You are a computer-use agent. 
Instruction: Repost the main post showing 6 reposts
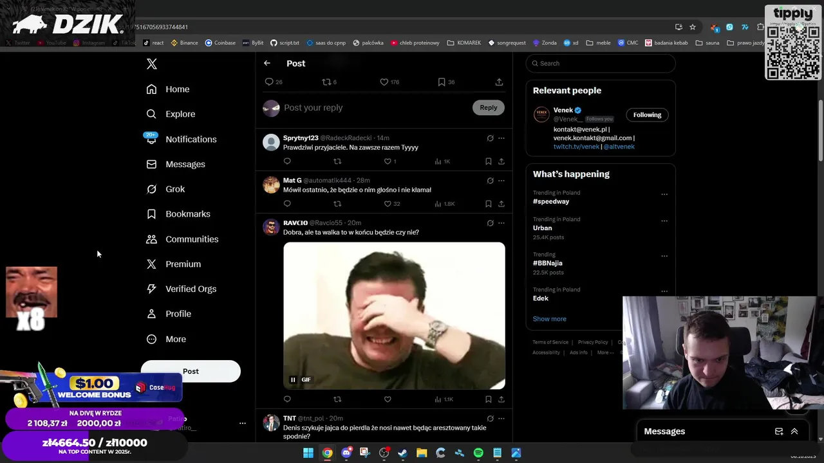tap(326, 82)
